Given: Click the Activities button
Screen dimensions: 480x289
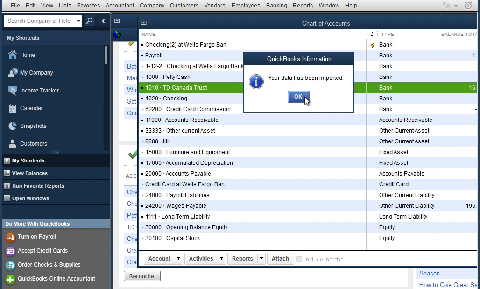Looking at the screenshot, I should coord(201,259).
